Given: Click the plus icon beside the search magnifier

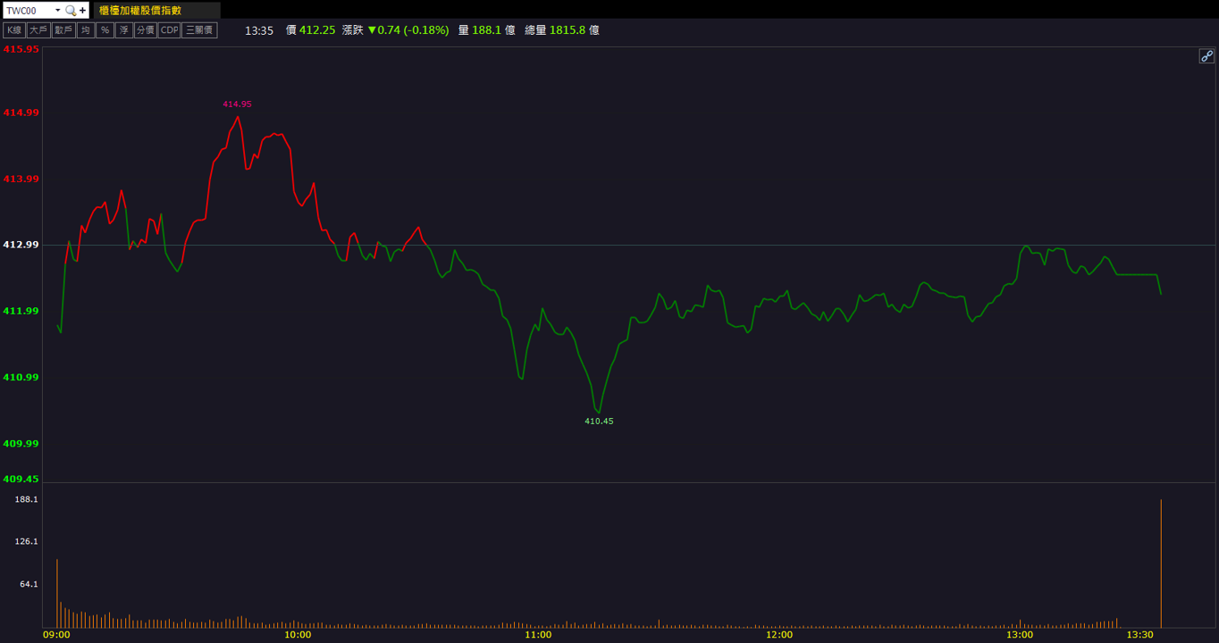Looking at the screenshot, I should [83, 11].
